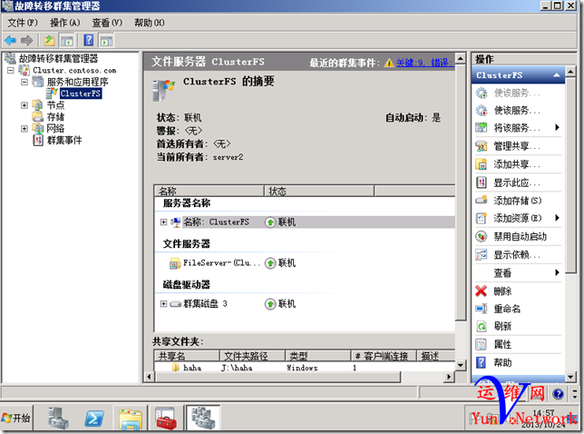This screenshot has height=434, width=584.
Task: Click 添加共享 action
Action: (x=517, y=164)
